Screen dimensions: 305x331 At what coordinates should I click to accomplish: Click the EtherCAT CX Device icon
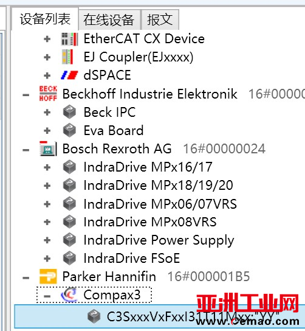coord(69,39)
